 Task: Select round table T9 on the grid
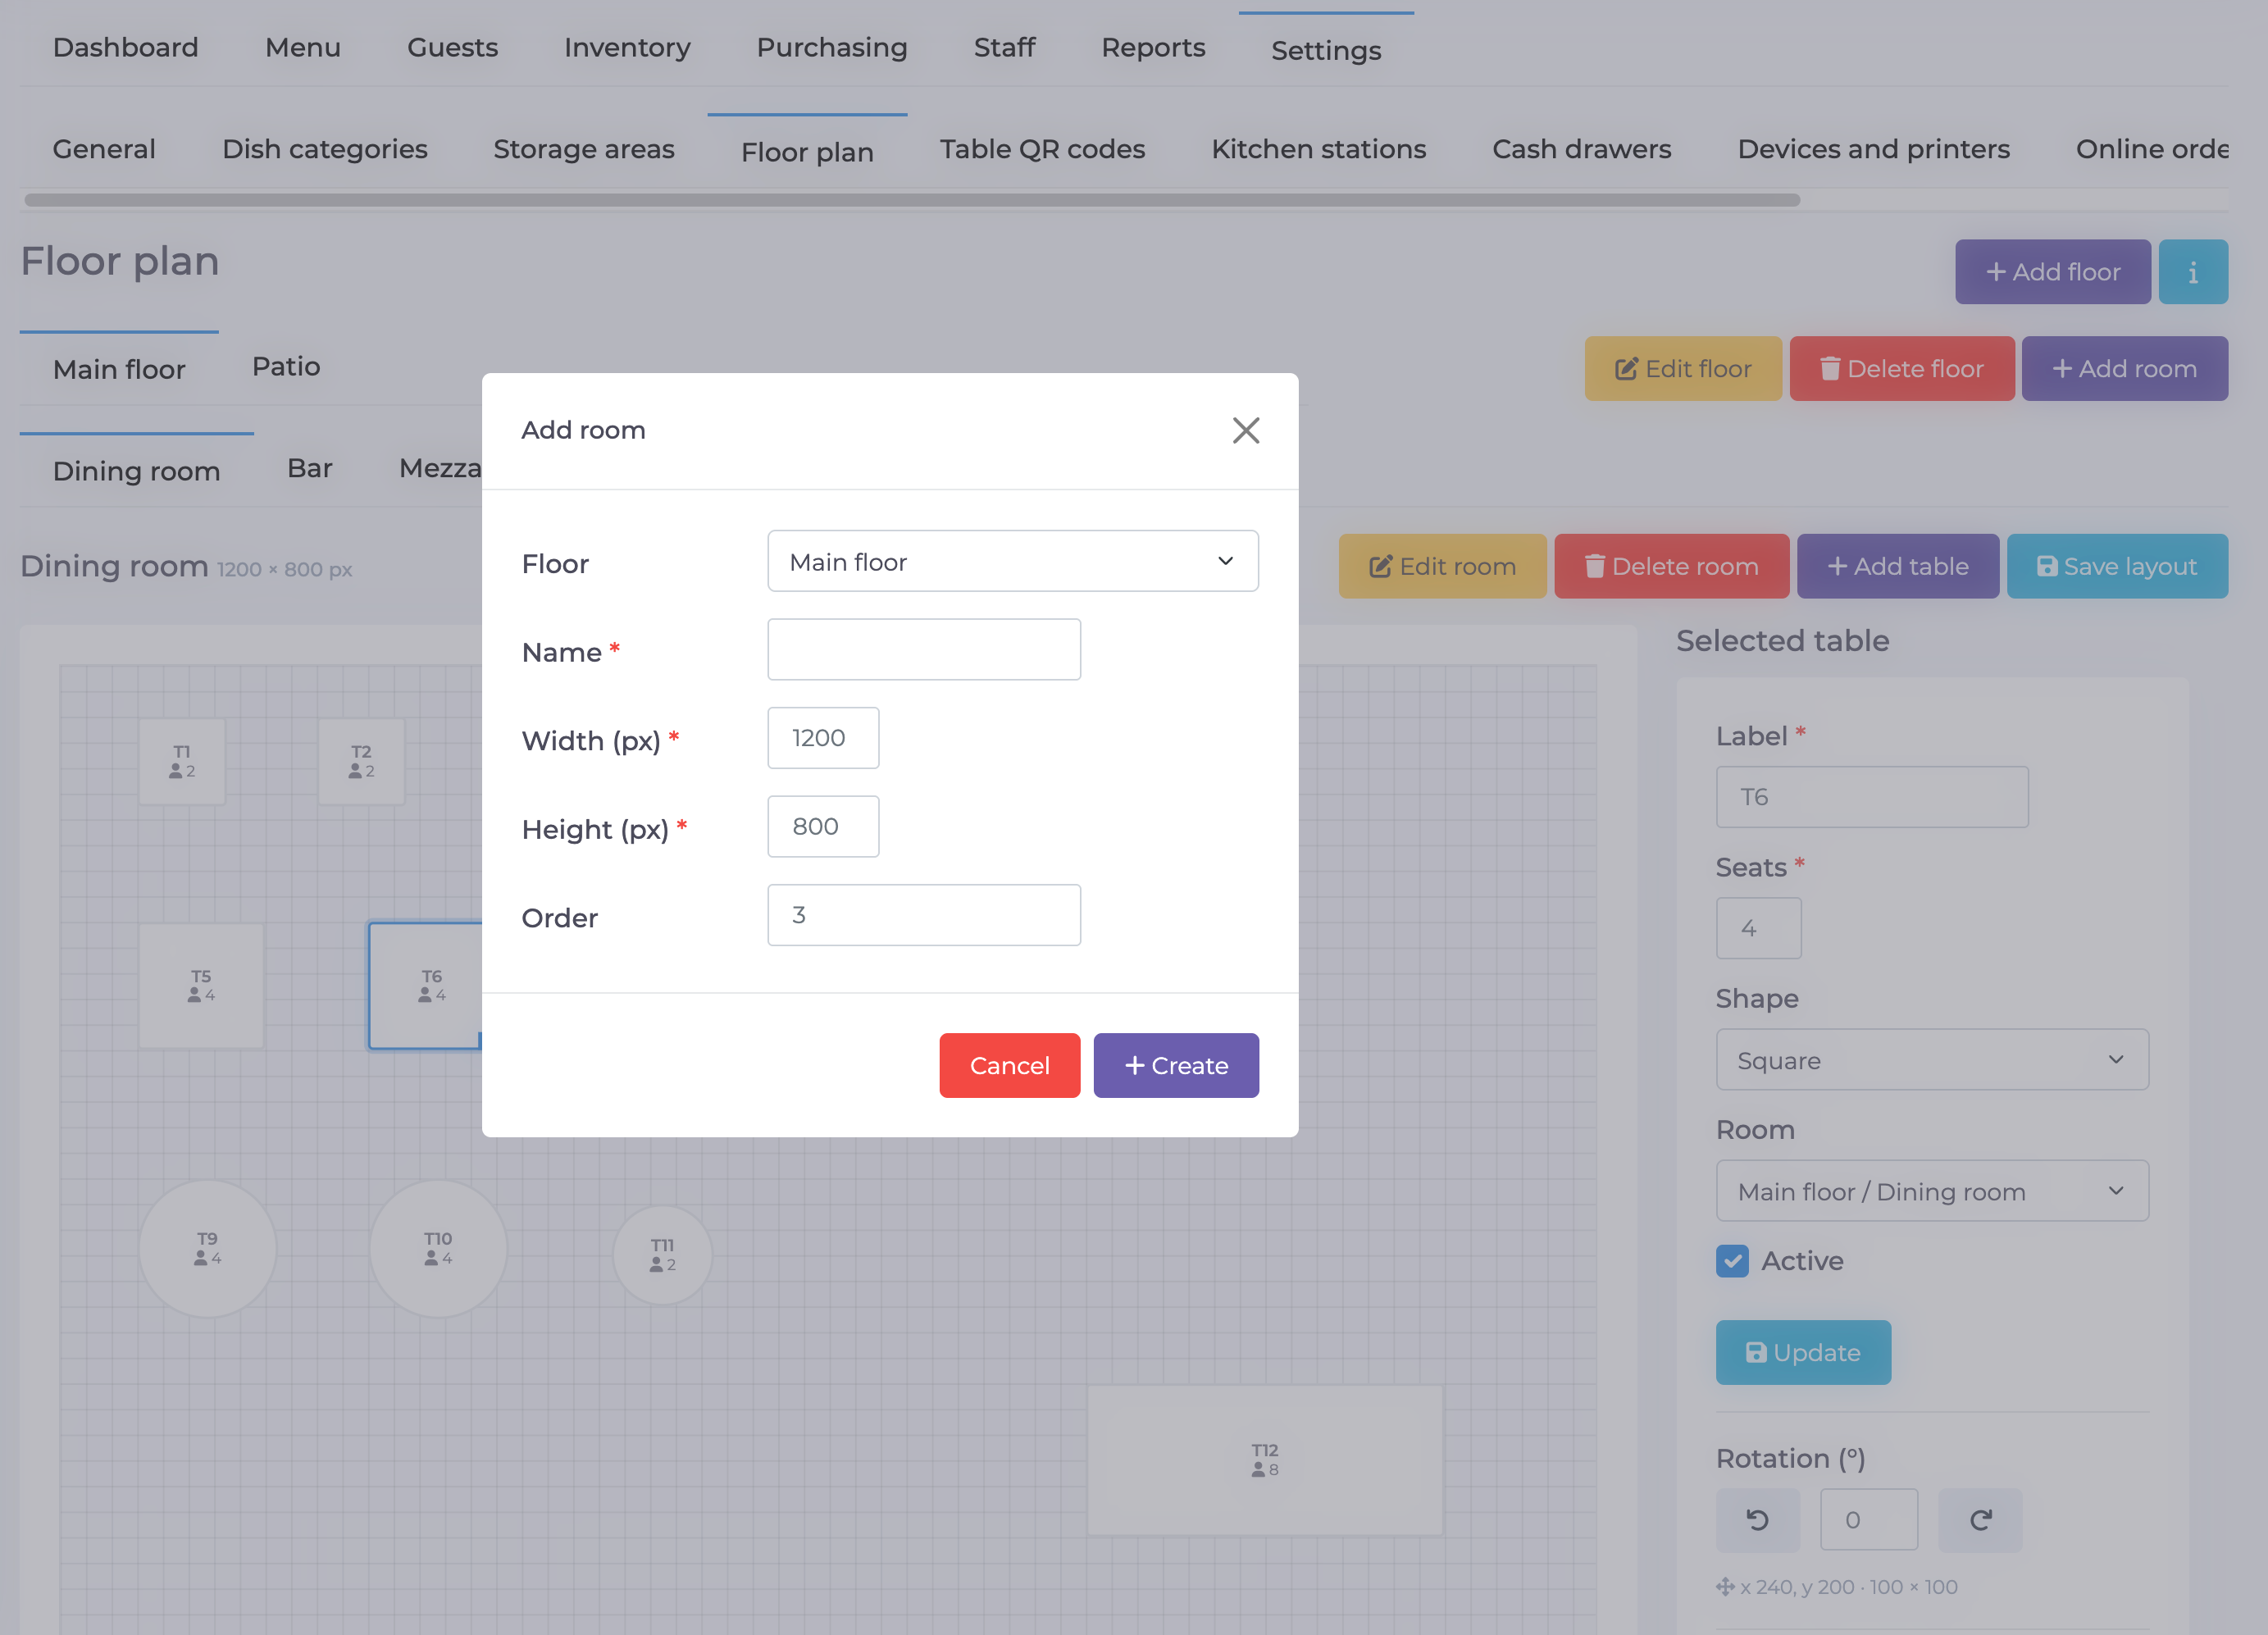pyautogui.click(x=207, y=1248)
